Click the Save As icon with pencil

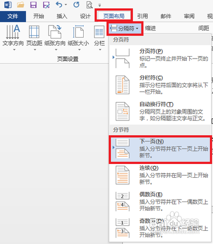46,4
